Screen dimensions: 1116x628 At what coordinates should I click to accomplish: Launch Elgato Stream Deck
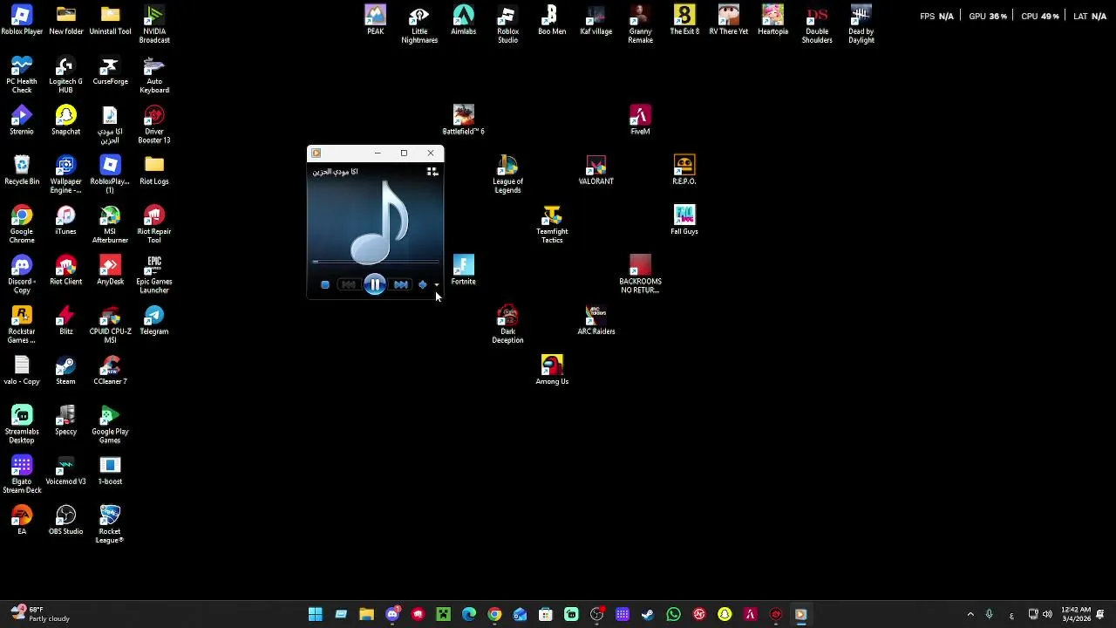[x=22, y=474]
